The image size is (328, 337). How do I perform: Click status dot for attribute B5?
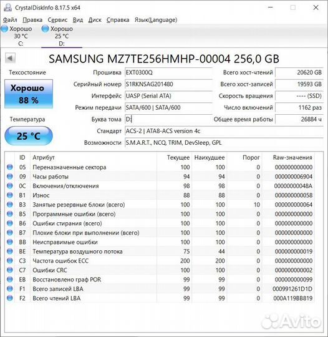click(x=10, y=214)
